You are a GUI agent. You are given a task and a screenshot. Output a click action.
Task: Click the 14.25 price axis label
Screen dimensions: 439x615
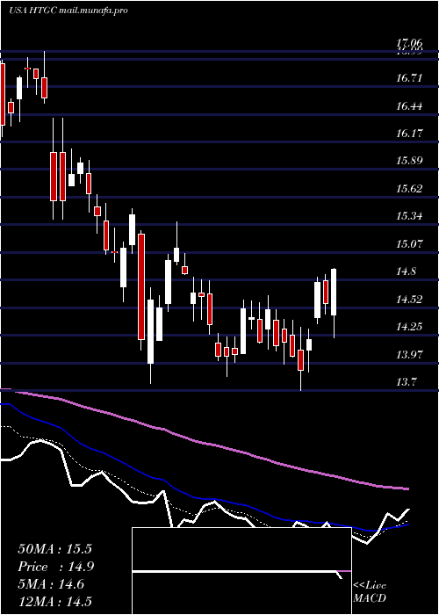point(409,327)
